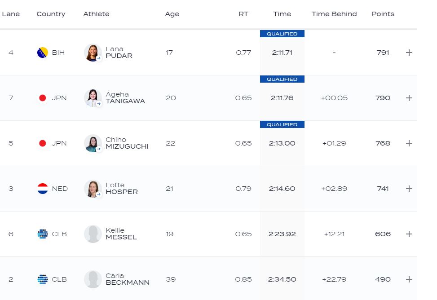Expand details for Lana Pudar's row
Screen dimensions: 437x300
409,53
